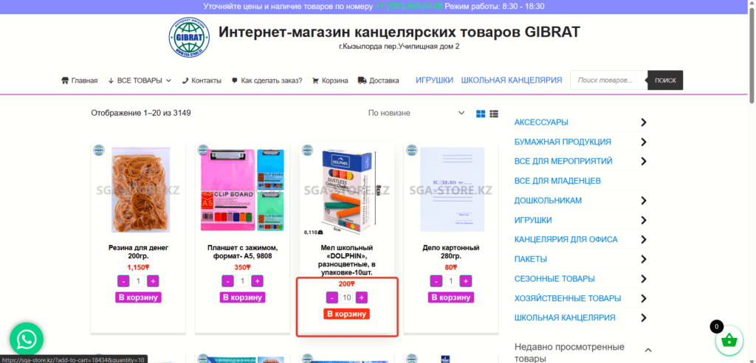This screenshot has height=363, width=756.
Task: Open Контакты page
Action: click(202, 80)
